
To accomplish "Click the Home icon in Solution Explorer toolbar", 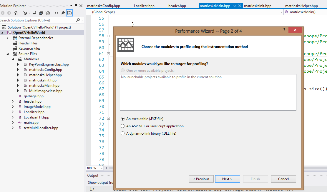I will (15, 13).
